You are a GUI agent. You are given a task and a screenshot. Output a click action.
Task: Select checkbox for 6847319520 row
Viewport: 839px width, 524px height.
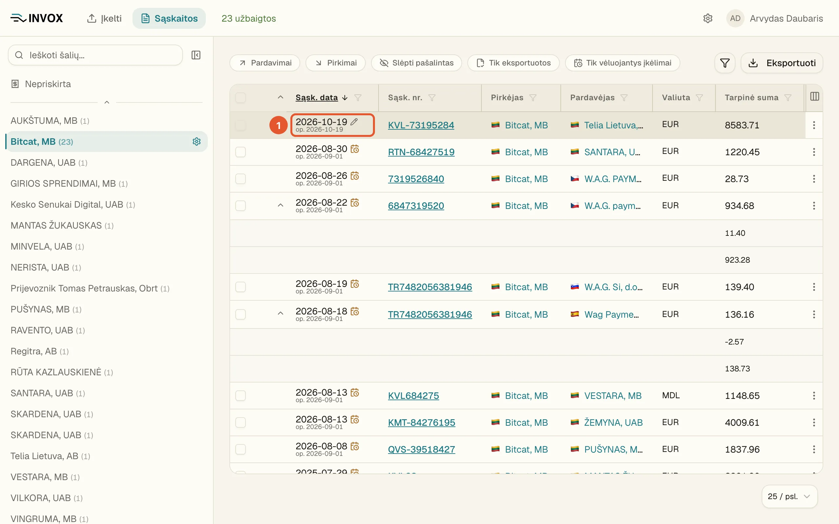(241, 206)
